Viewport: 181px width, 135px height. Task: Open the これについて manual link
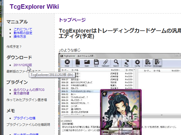coord(23,29)
